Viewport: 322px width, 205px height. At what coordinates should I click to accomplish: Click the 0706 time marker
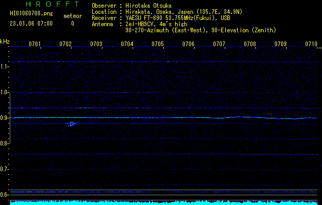click(188, 44)
